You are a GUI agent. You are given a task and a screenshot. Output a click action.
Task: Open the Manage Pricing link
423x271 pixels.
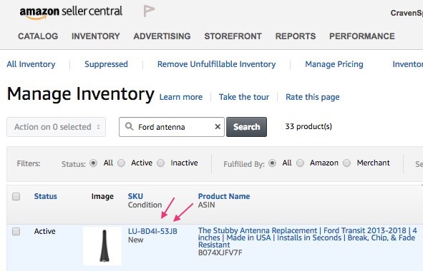click(334, 64)
